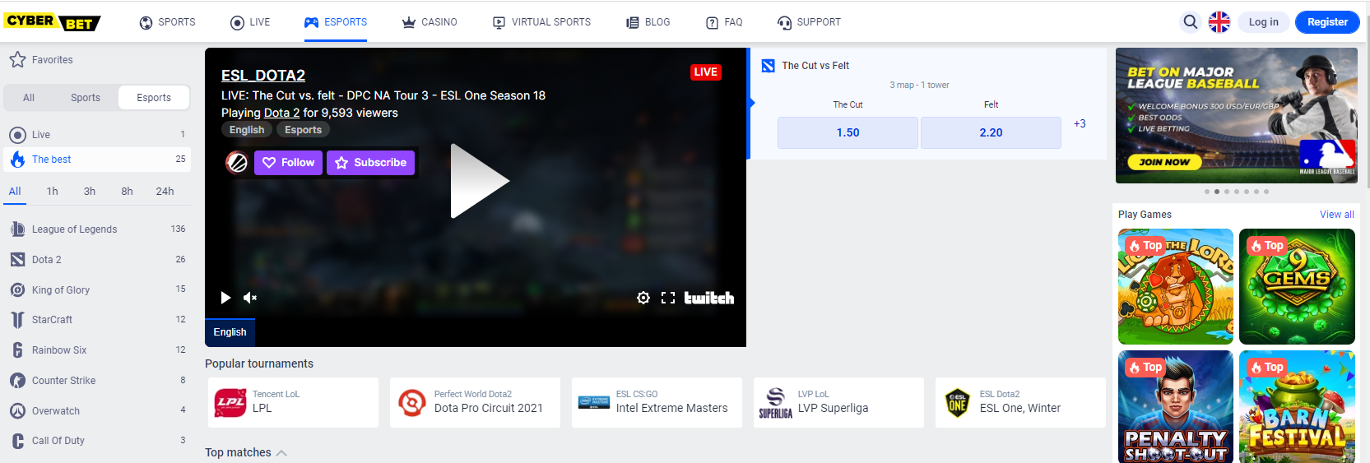
Task: Select the All time filter tab
Action: [15, 191]
